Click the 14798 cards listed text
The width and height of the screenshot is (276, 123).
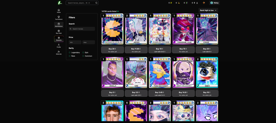click(x=109, y=11)
